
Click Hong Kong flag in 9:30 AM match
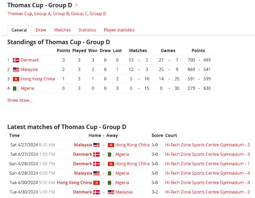point(97,183)
